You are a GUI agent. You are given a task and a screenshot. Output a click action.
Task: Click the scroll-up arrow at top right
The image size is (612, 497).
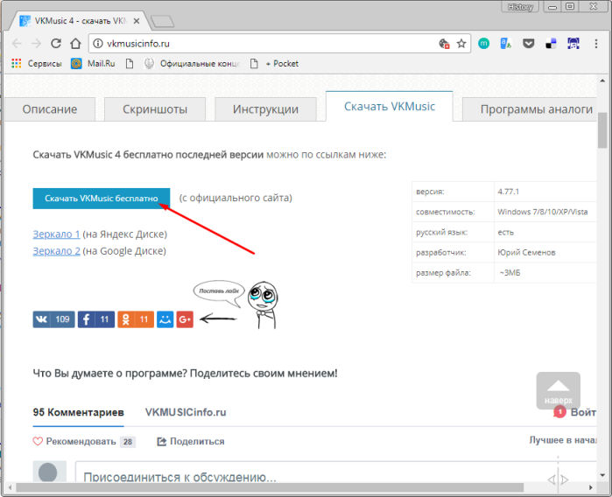click(x=602, y=80)
